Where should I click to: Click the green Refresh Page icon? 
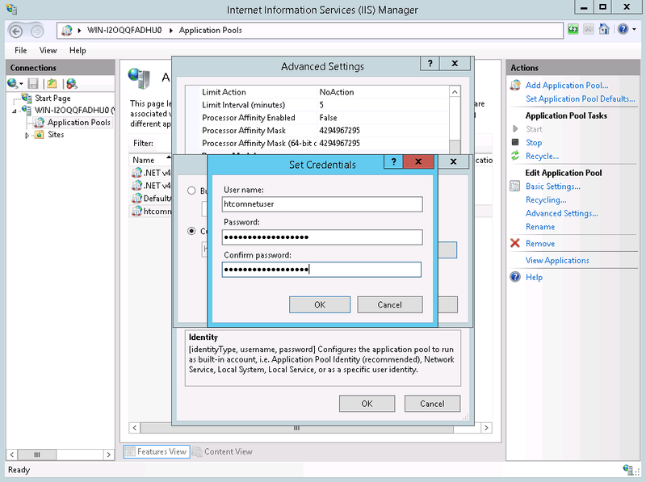(x=573, y=29)
